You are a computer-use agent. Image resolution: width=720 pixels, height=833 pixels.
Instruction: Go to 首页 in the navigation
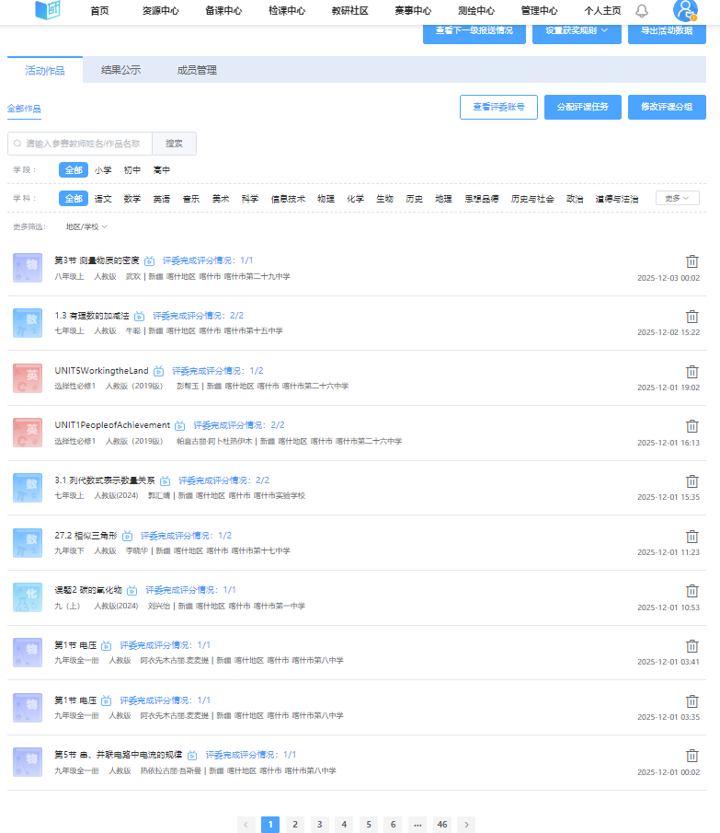point(99,11)
